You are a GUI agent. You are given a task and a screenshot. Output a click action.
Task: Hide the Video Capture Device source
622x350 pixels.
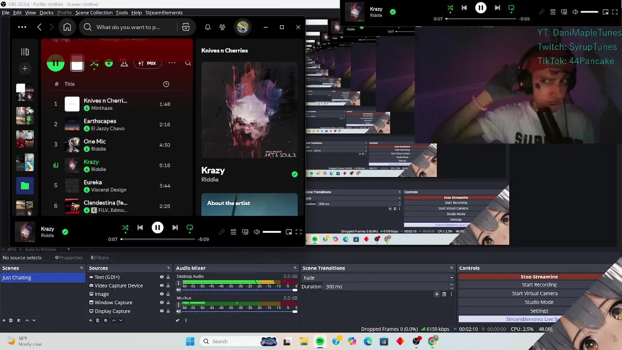(x=162, y=286)
